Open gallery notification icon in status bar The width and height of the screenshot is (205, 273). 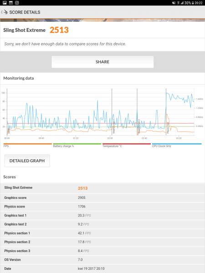click(x=5, y=3)
